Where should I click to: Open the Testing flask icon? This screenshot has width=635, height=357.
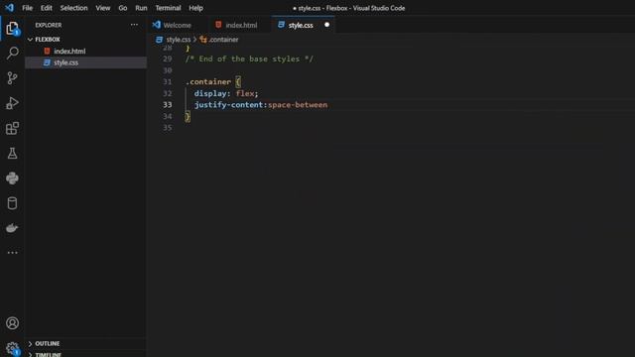pos(12,154)
